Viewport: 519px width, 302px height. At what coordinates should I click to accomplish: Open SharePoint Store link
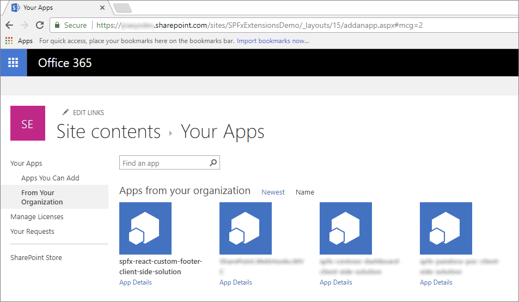(x=36, y=258)
